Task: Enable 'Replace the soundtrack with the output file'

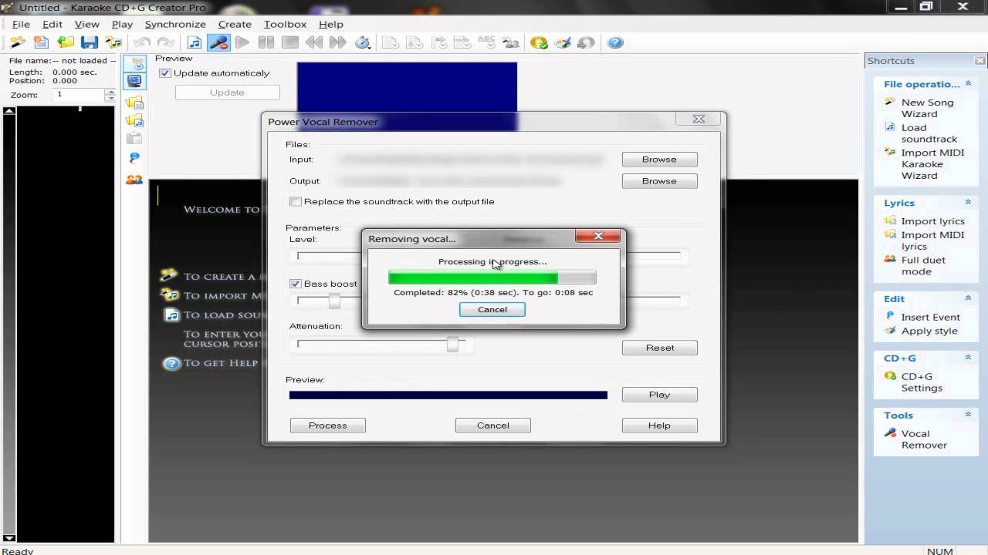Action: tap(295, 201)
